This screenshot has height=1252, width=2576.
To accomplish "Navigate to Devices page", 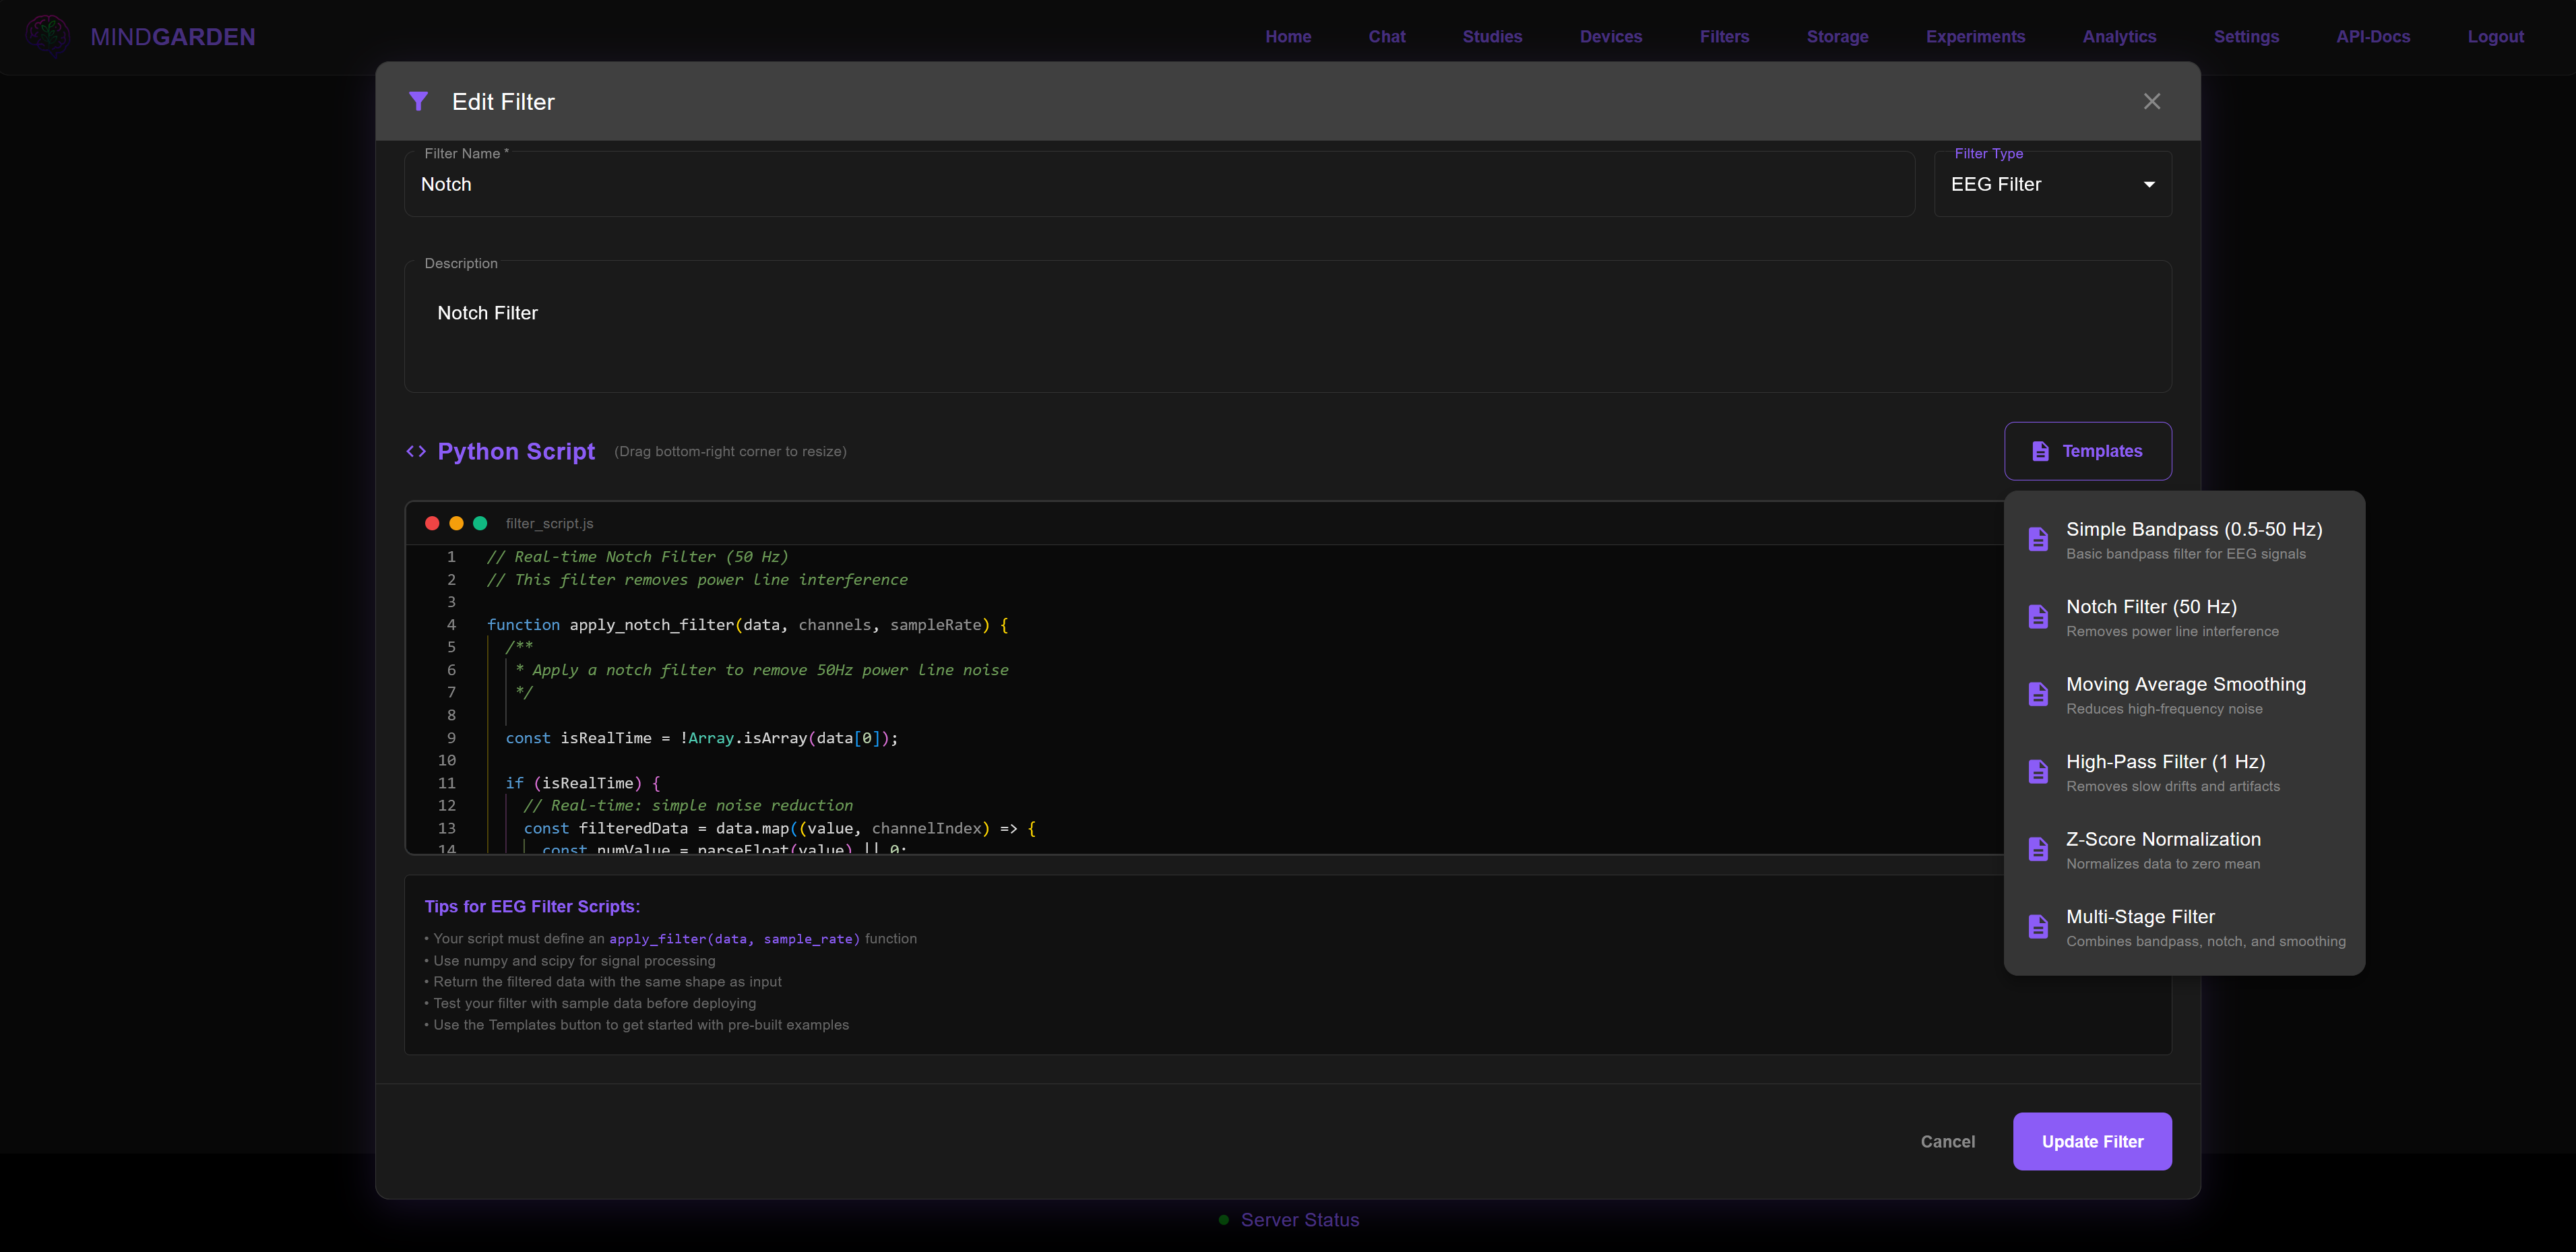I will point(1611,36).
